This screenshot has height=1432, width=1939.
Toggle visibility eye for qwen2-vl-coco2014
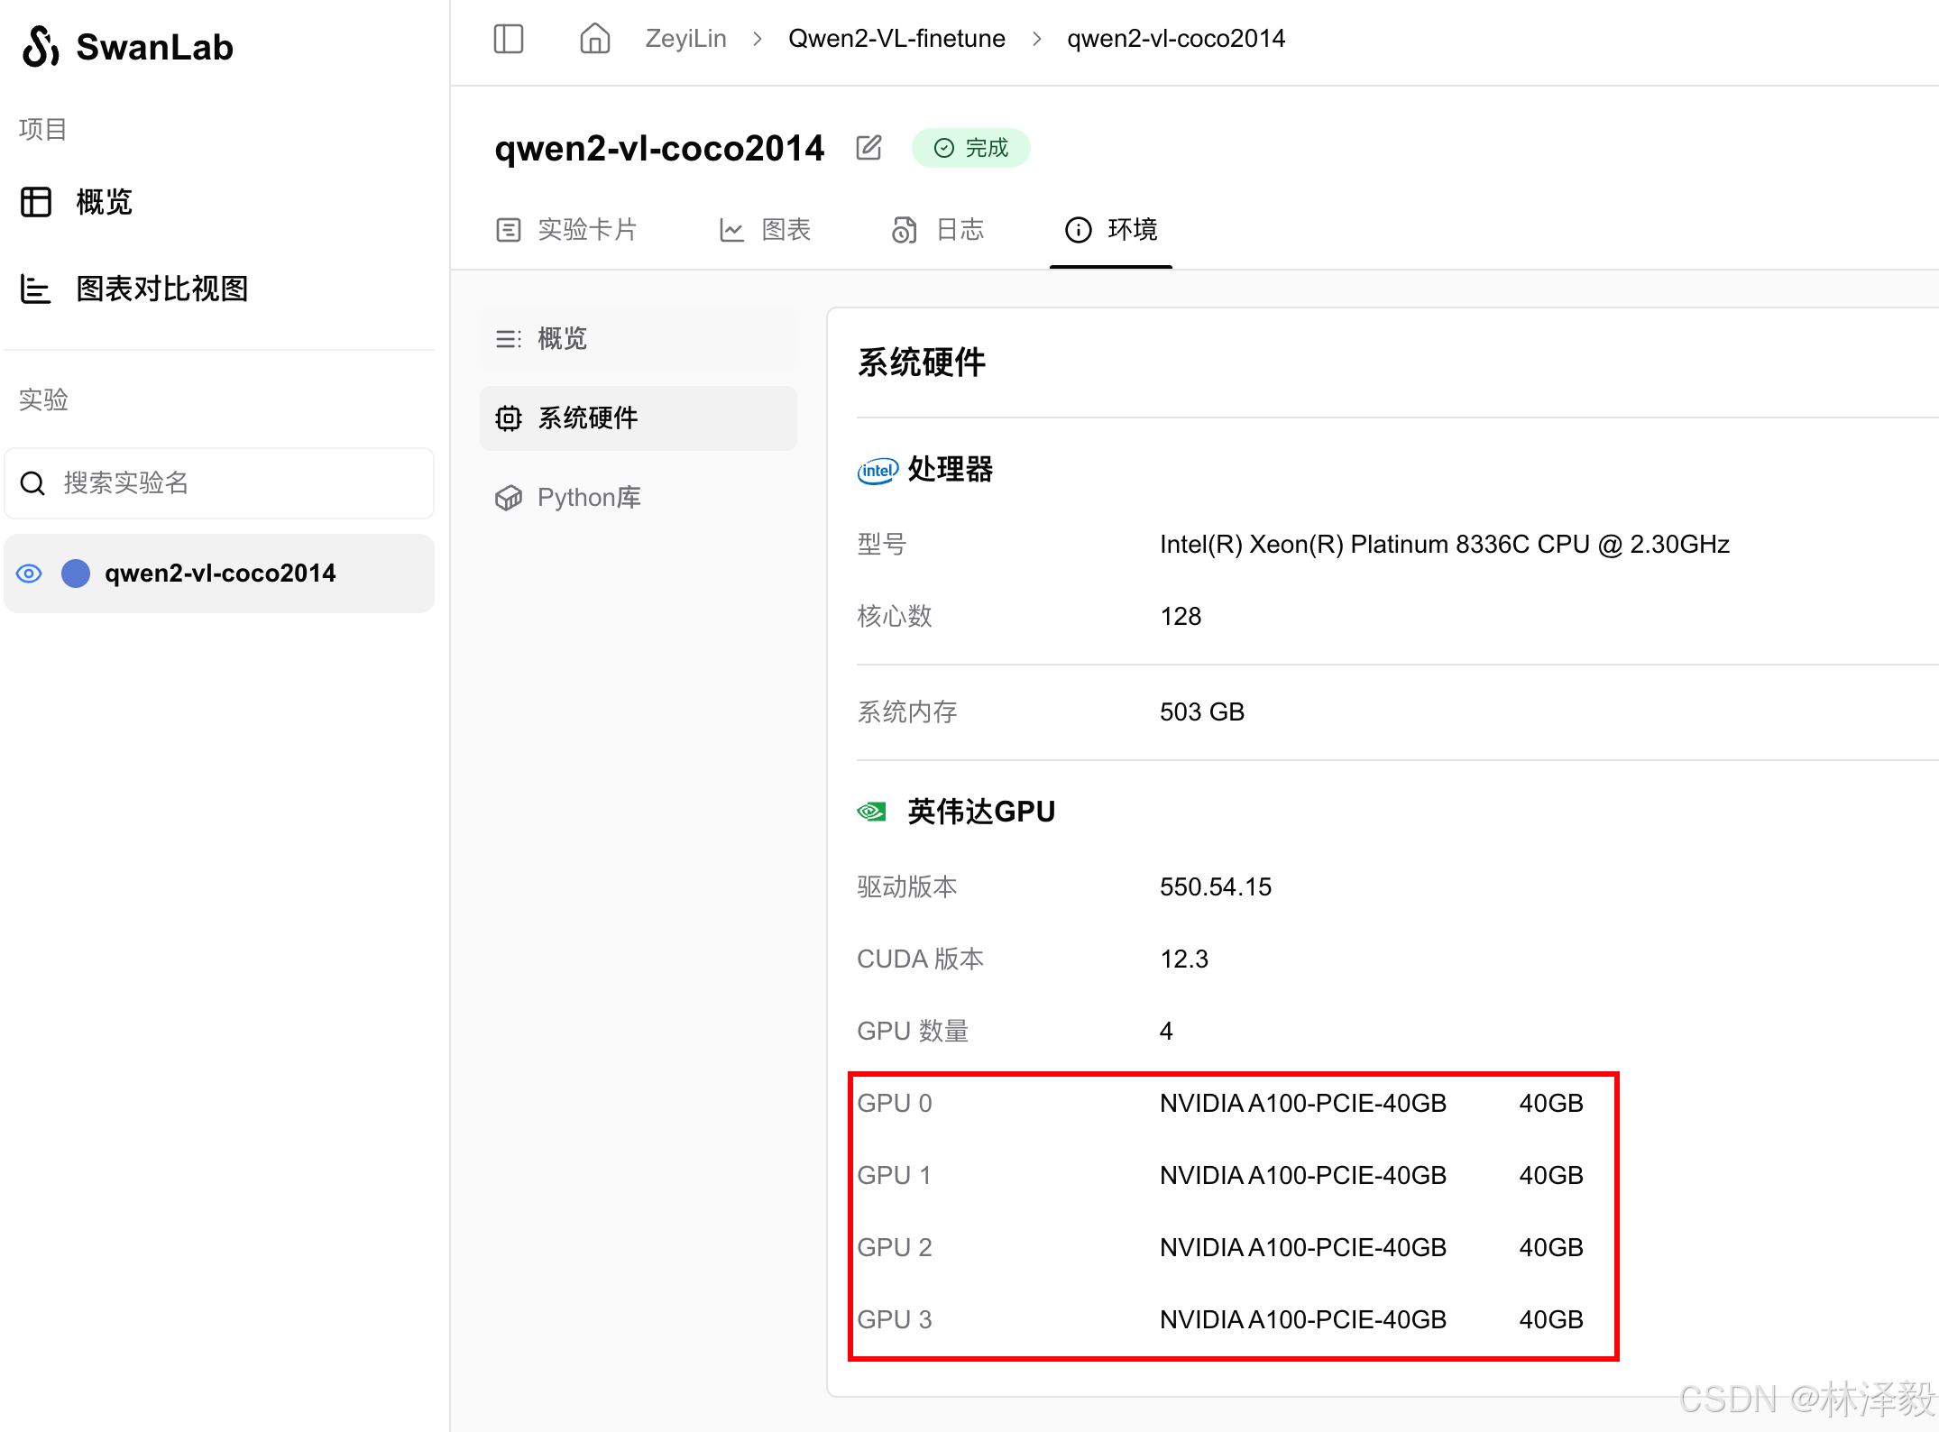pos(29,574)
